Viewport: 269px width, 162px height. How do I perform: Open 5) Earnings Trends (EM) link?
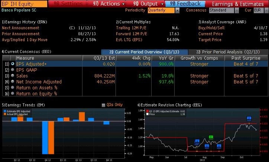[x=23, y=105]
